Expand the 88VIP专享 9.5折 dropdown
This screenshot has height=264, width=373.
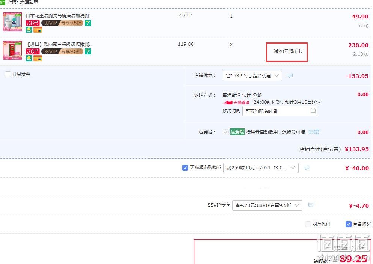[x=267, y=205]
